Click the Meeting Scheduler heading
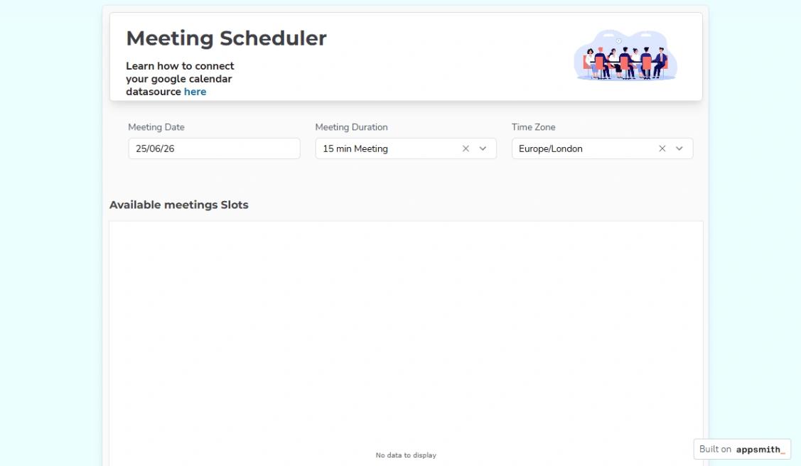 226,38
